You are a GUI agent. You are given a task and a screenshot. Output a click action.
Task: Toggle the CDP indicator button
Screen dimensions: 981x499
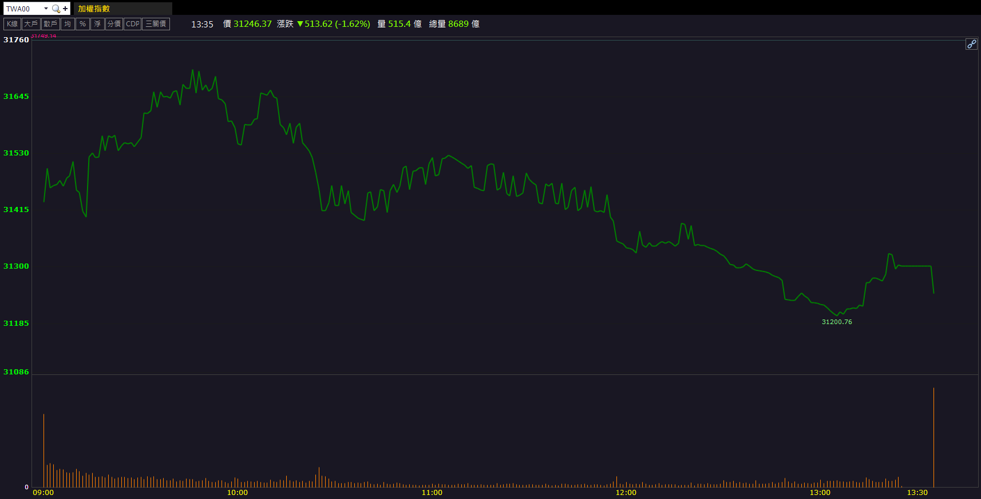tap(132, 24)
